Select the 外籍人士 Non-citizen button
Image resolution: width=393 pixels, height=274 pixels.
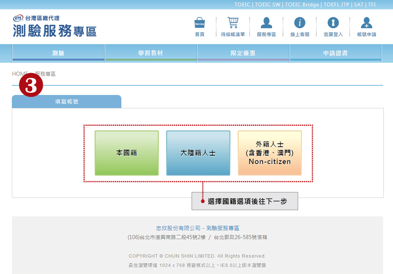[x=270, y=153]
